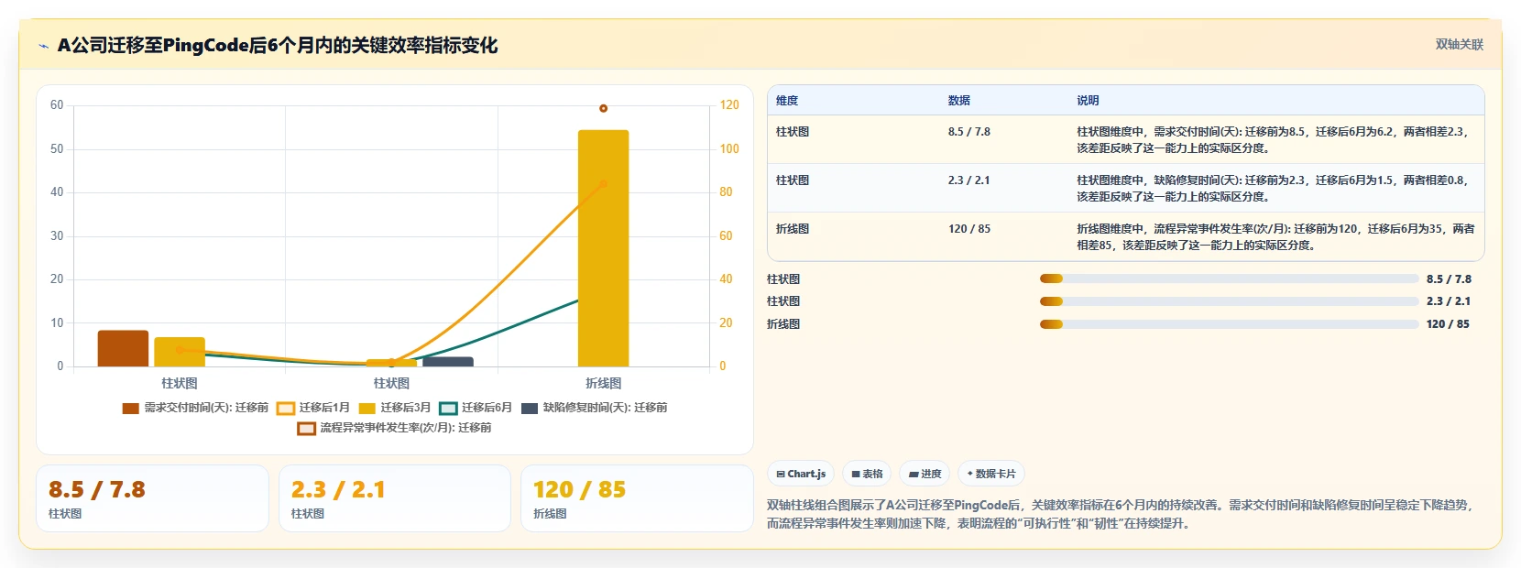Click the progress bar labeled 2.3 / 2.1
Viewport: 1521px width, 568px height.
click(1229, 301)
